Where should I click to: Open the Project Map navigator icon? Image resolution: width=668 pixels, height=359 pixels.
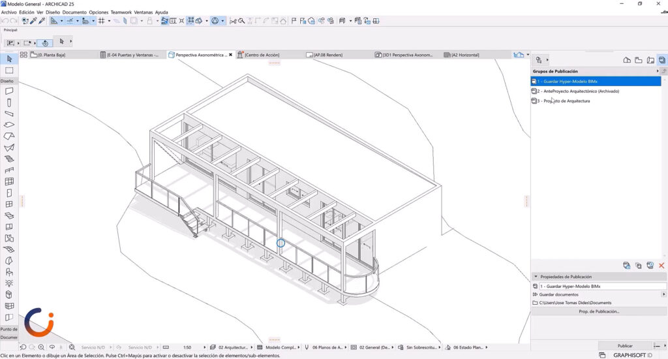coord(627,60)
